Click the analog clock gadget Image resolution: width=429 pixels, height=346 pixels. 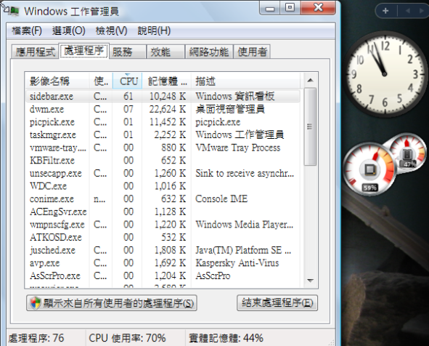click(x=385, y=74)
